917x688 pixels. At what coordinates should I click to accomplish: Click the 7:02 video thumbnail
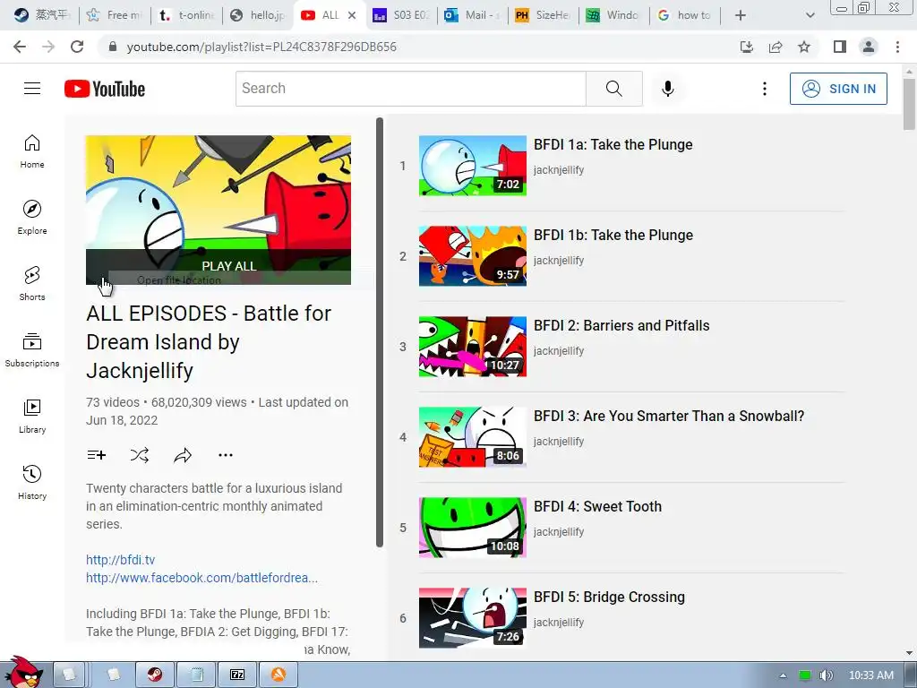point(473,166)
